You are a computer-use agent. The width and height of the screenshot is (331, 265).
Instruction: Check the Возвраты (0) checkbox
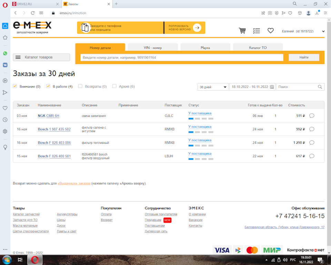(80, 86)
